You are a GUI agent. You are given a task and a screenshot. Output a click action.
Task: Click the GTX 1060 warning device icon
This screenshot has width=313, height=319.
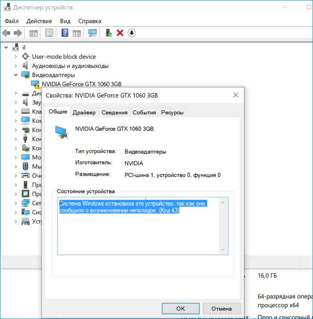(36, 84)
